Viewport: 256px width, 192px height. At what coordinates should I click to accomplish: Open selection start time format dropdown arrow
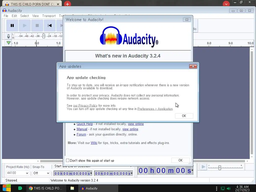pyautogui.click(x=91, y=173)
